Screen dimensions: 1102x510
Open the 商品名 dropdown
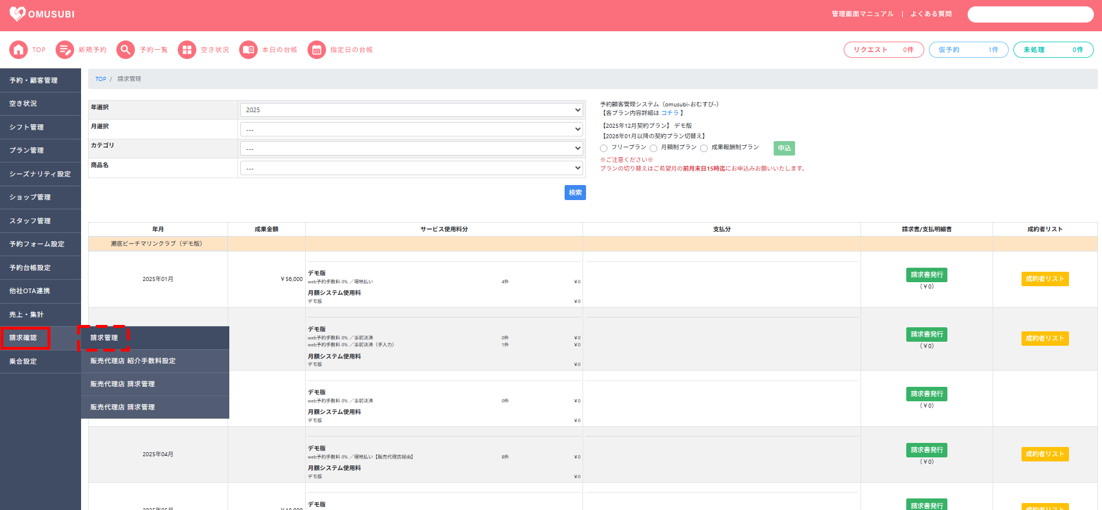(x=412, y=168)
